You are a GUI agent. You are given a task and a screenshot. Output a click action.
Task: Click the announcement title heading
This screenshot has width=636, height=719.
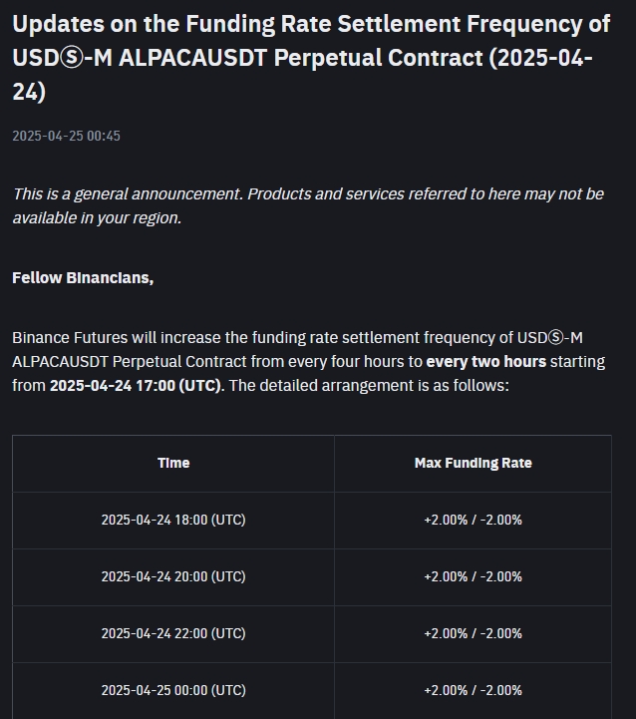[x=311, y=57]
